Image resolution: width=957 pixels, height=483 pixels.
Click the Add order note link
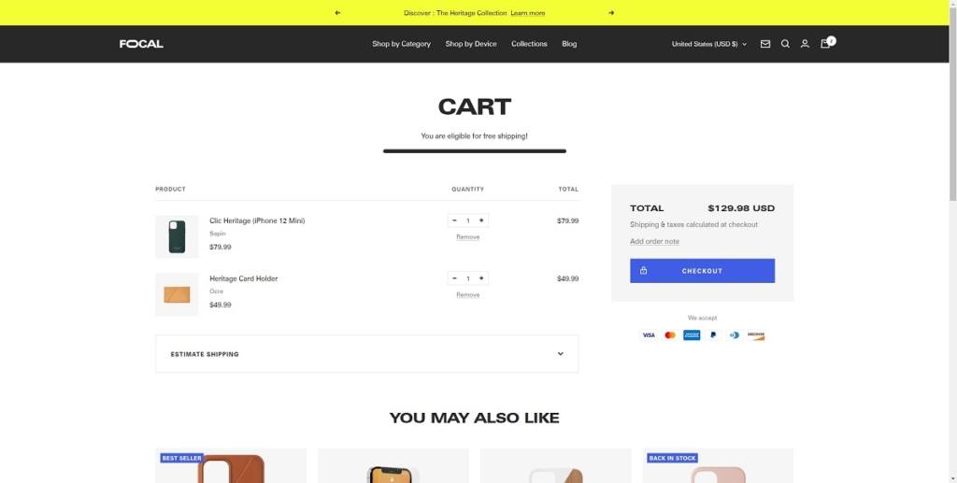click(x=654, y=242)
